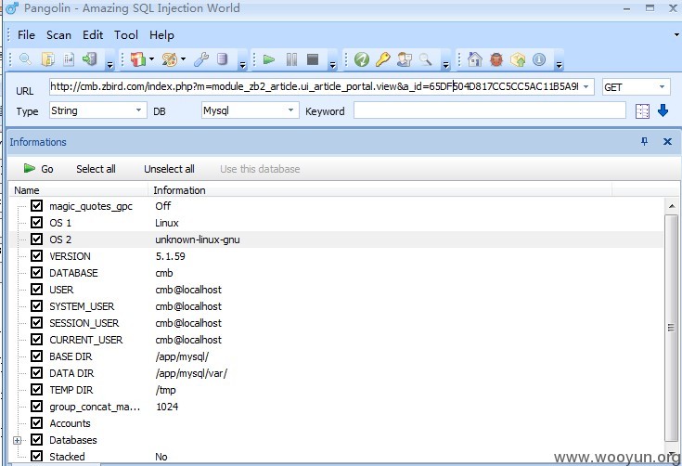Open dropdown arrow beside books layout icon

pos(152,58)
